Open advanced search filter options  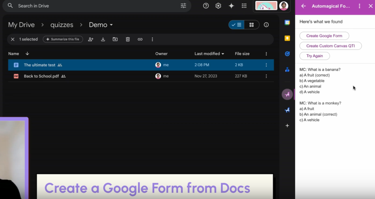[183, 6]
